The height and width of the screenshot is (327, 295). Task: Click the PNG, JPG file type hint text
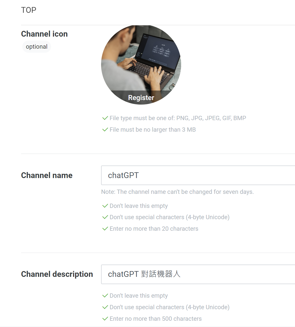pos(178,118)
